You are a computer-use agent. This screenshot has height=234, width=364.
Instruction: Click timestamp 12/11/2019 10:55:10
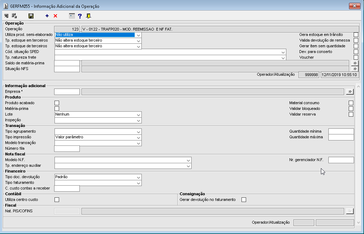pyautogui.click(x=340, y=75)
